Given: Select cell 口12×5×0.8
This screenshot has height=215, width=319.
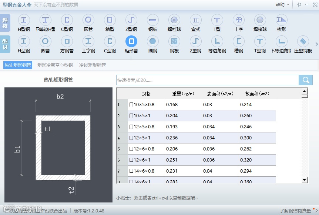Looking at the screenshot, I should [146, 127].
